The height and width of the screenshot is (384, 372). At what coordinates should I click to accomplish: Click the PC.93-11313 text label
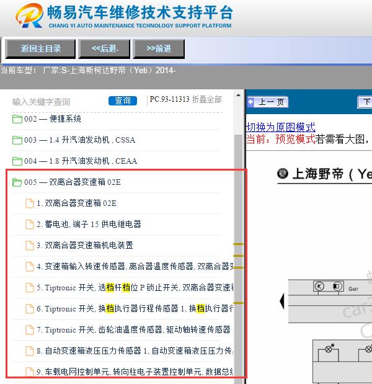170,99
